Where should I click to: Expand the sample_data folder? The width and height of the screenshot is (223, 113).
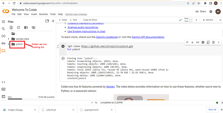9,39
